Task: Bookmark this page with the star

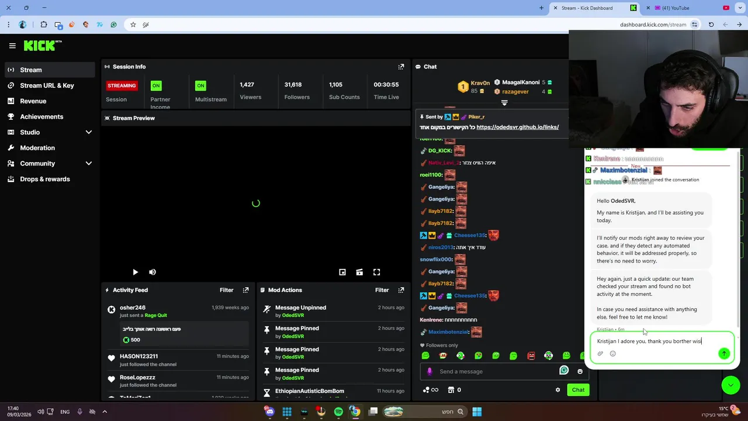Action: coord(133,25)
